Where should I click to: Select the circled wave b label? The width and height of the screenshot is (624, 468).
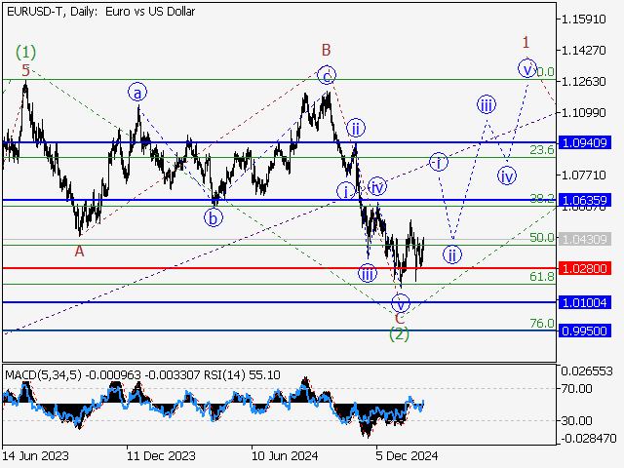tap(213, 217)
